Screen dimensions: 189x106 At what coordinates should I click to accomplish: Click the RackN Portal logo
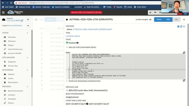[x=15, y=12]
